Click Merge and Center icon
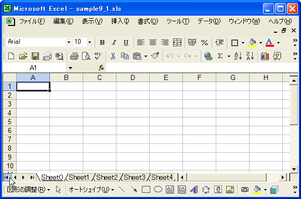Viewport: 301px width, 199px height. (177, 43)
